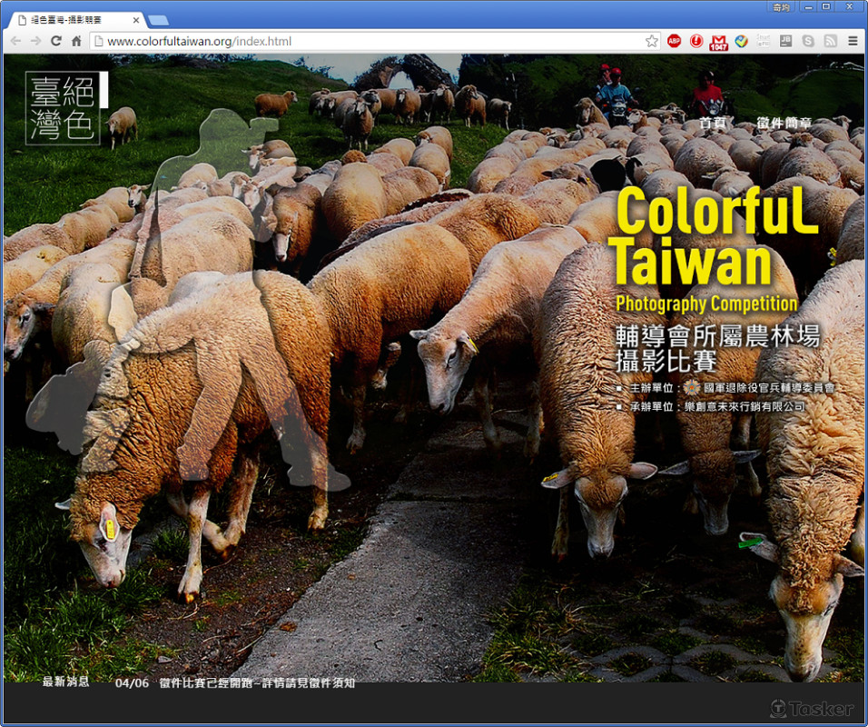The height and width of the screenshot is (727, 868).
Task: Click the RSS feed extension icon
Action: pyautogui.click(x=830, y=41)
